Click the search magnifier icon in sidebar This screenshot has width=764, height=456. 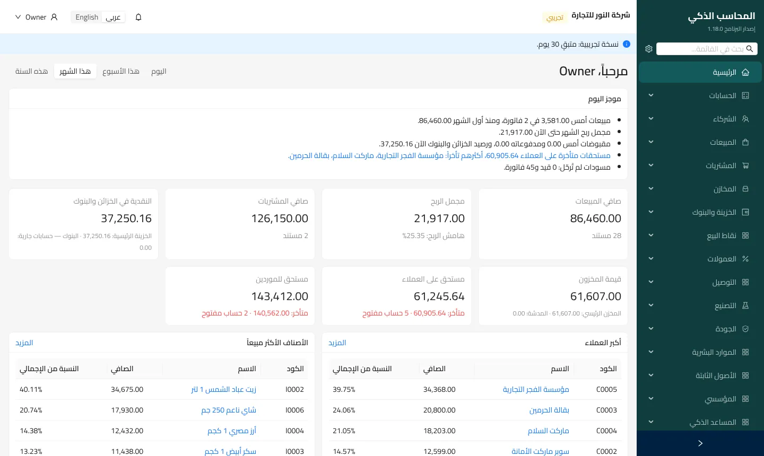click(750, 49)
